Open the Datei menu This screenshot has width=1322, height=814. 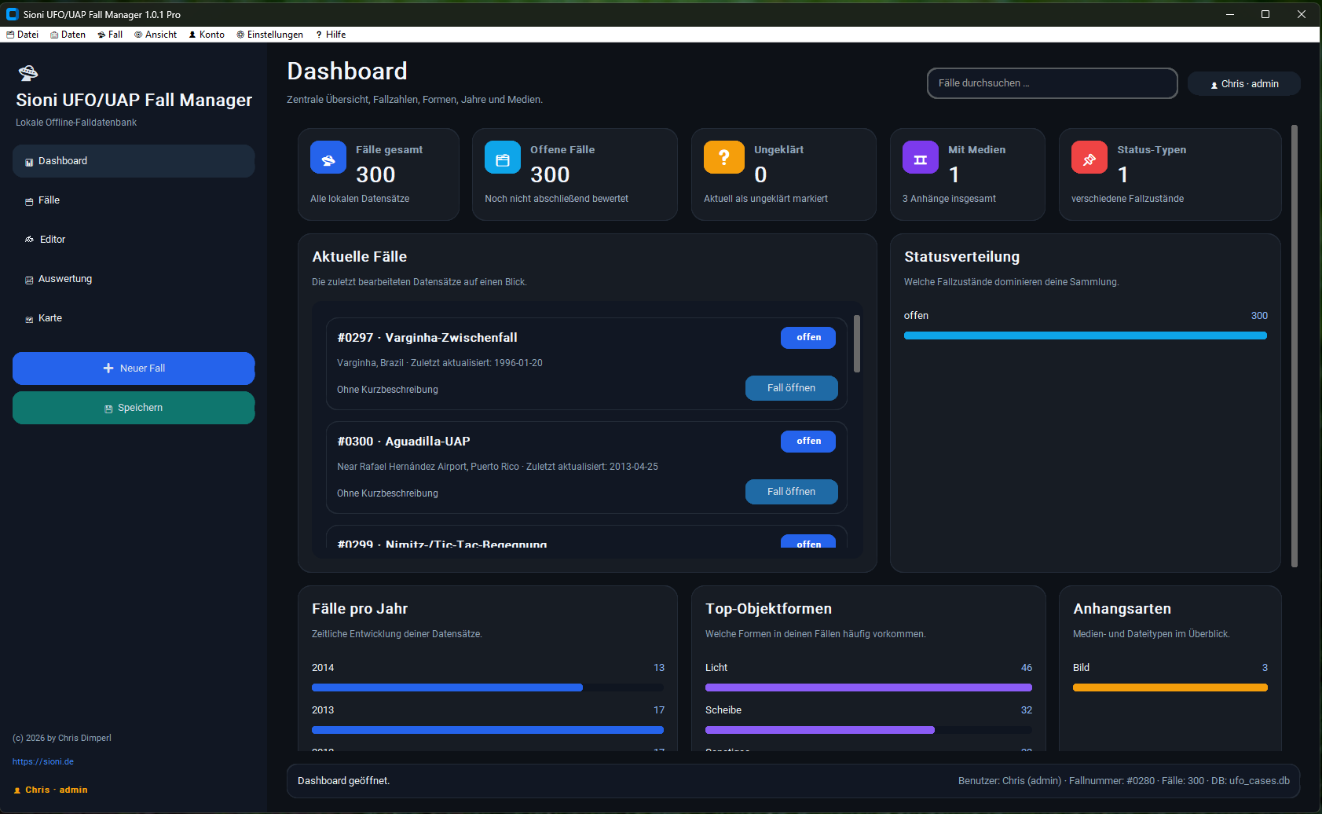[x=23, y=34]
